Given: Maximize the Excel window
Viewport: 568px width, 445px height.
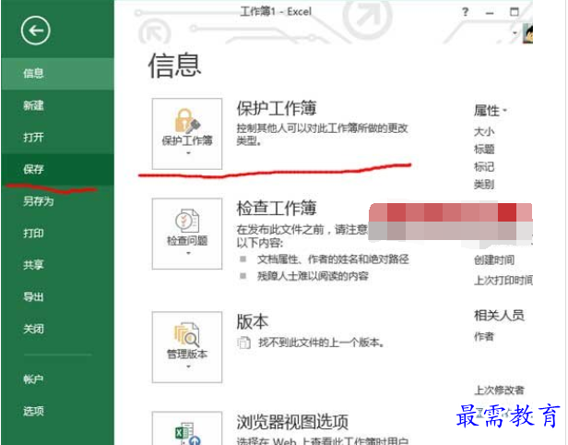Looking at the screenshot, I should 514,12.
